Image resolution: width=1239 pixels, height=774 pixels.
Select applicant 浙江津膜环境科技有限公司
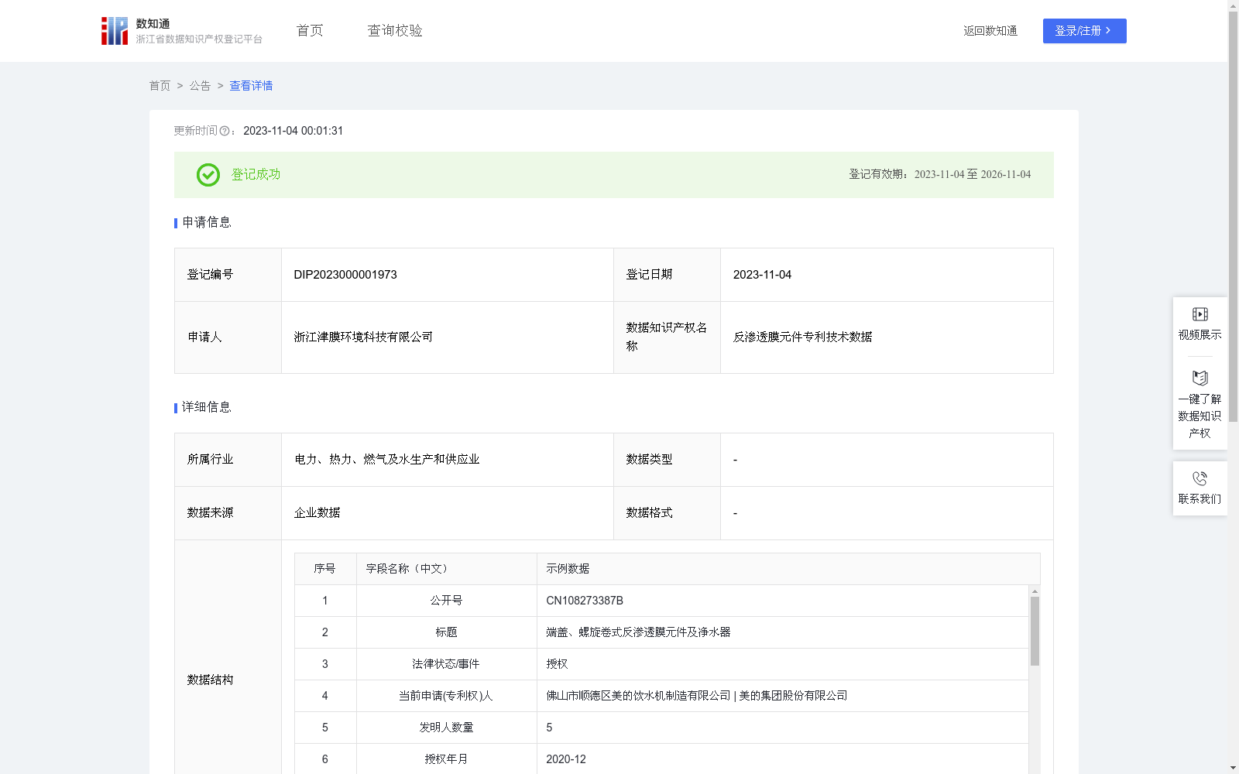pyautogui.click(x=363, y=337)
